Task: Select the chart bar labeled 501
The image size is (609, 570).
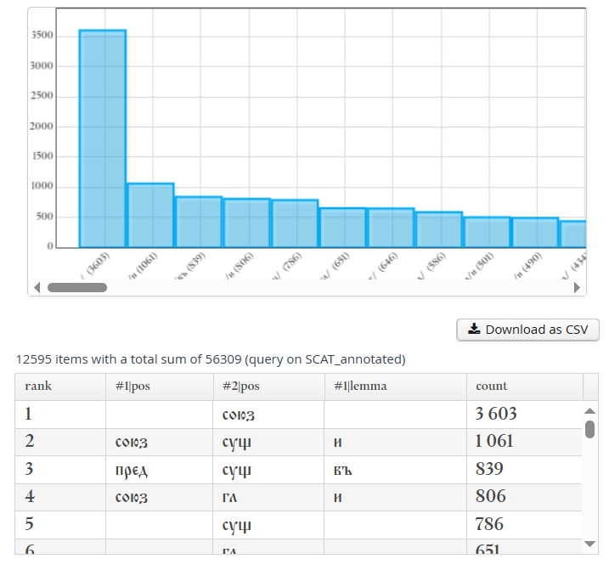Action: (488, 232)
